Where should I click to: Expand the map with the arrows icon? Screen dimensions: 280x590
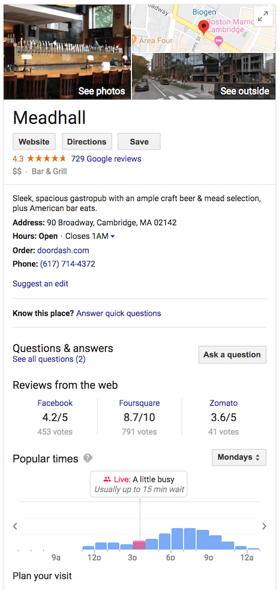point(263,16)
